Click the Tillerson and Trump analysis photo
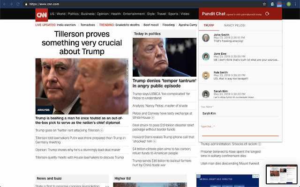 [82, 86]
